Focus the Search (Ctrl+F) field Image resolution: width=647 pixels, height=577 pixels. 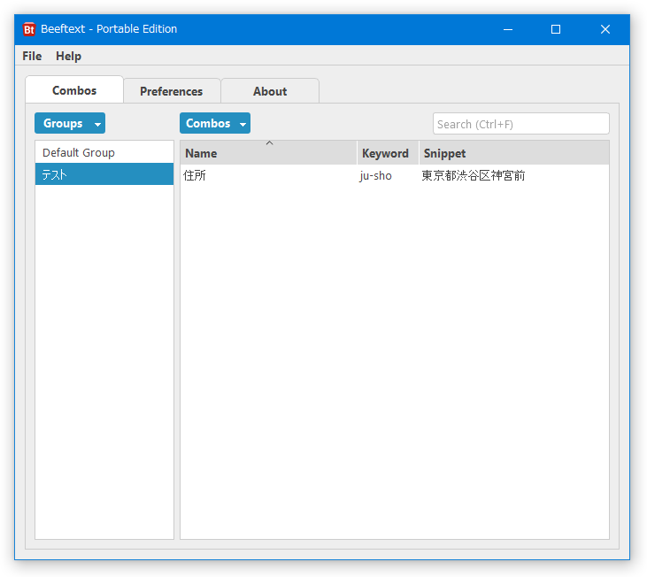(x=520, y=124)
